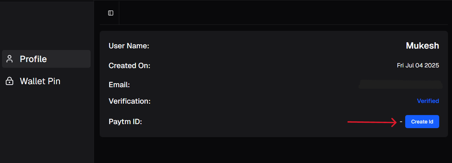Toggle the sidebar panel icon
Image resolution: width=452 pixels, height=163 pixels.
pos(110,13)
